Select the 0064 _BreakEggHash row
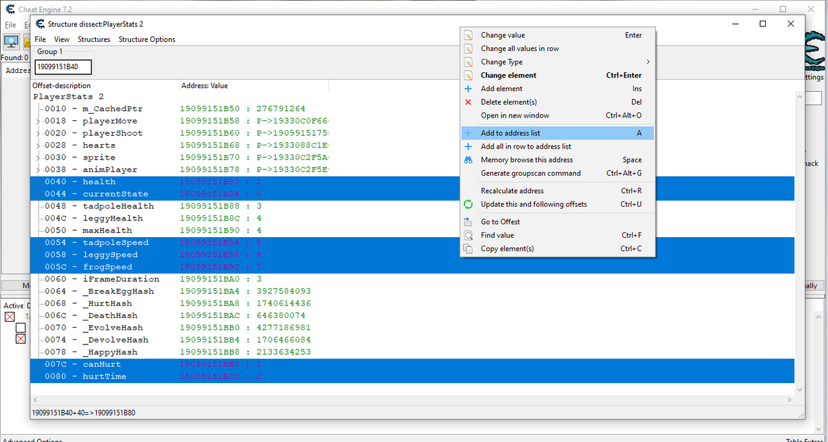This screenshot has height=442, width=828. 413,291
